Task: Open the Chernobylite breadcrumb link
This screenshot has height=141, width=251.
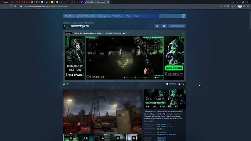Action: [x=89, y=23]
